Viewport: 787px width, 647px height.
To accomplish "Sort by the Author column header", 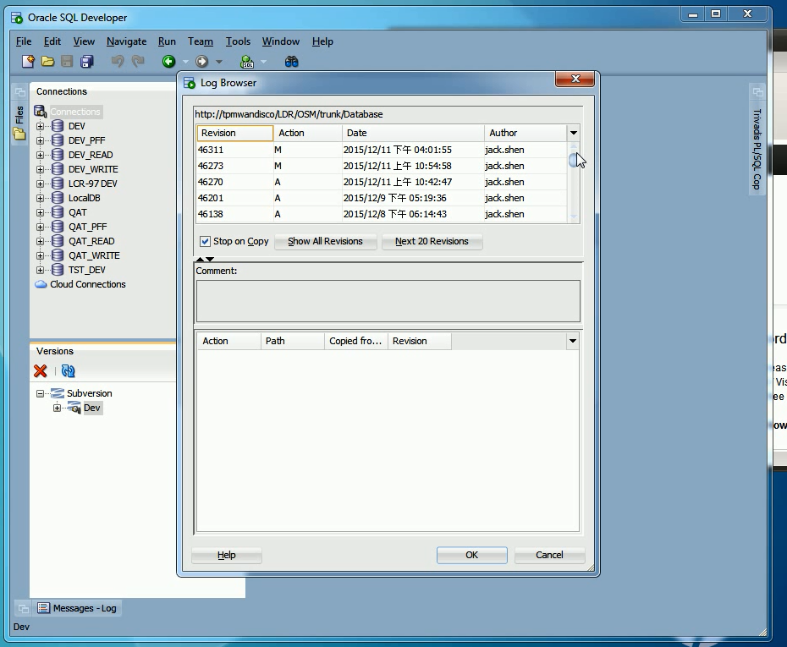I will (x=526, y=133).
